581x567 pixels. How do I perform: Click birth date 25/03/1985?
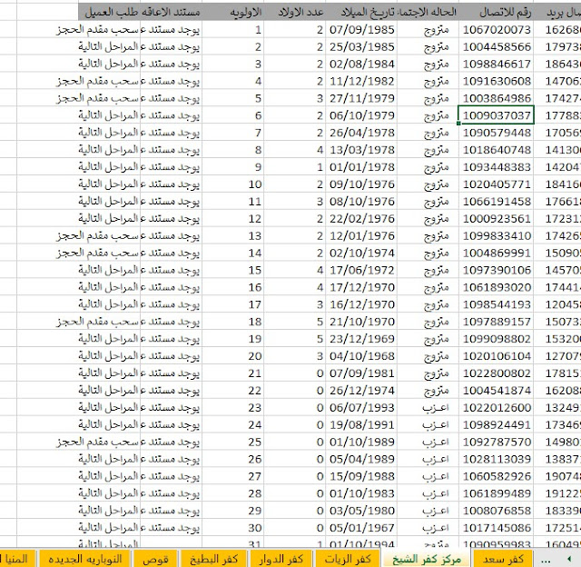pyautogui.click(x=361, y=46)
